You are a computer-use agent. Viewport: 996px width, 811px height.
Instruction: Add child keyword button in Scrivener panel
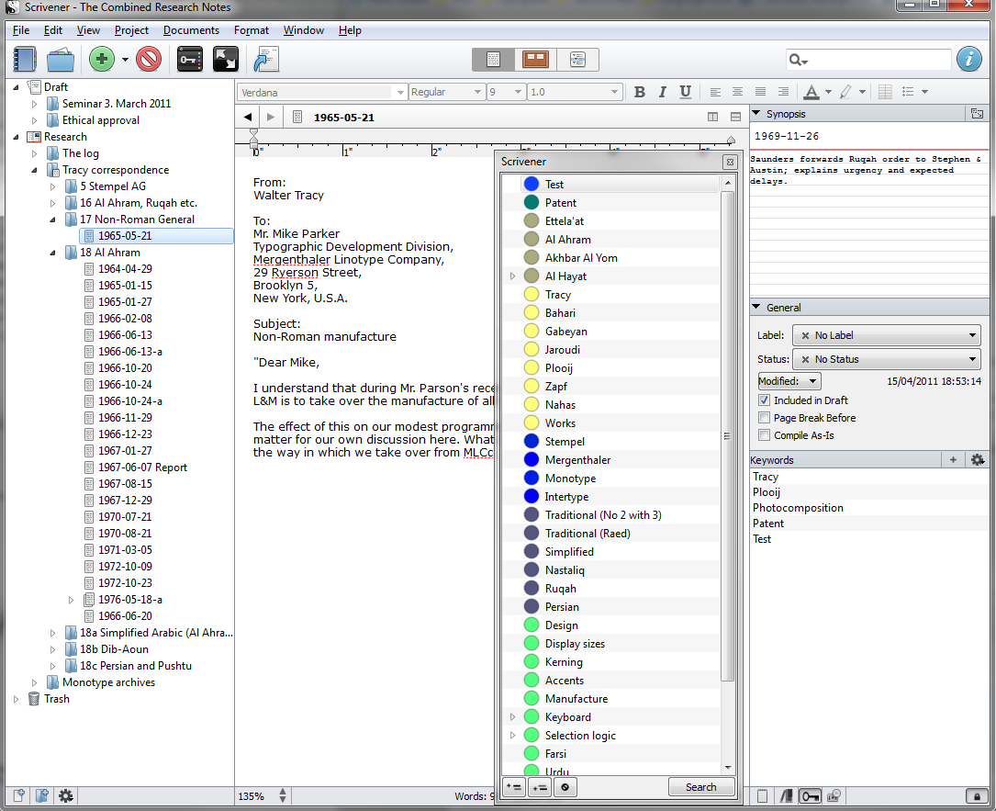click(539, 787)
